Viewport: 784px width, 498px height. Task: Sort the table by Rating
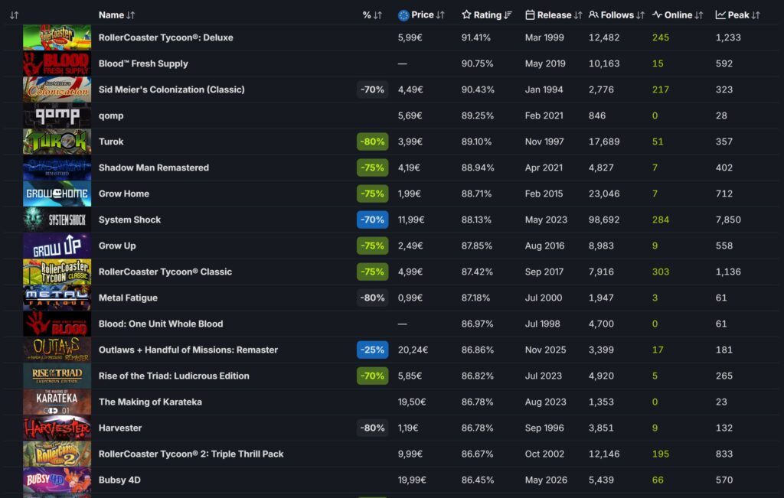[486, 15]
